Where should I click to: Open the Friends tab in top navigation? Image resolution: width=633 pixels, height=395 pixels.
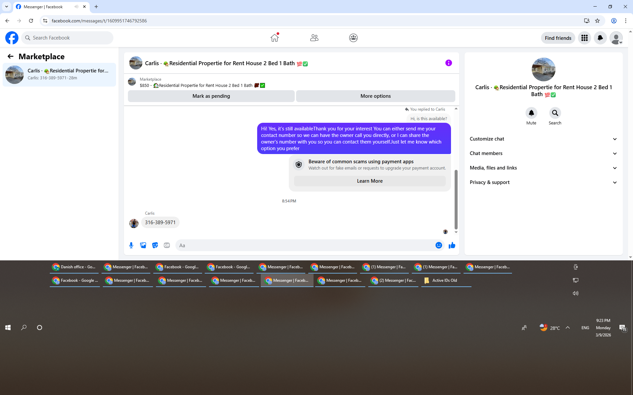point(314,38)
